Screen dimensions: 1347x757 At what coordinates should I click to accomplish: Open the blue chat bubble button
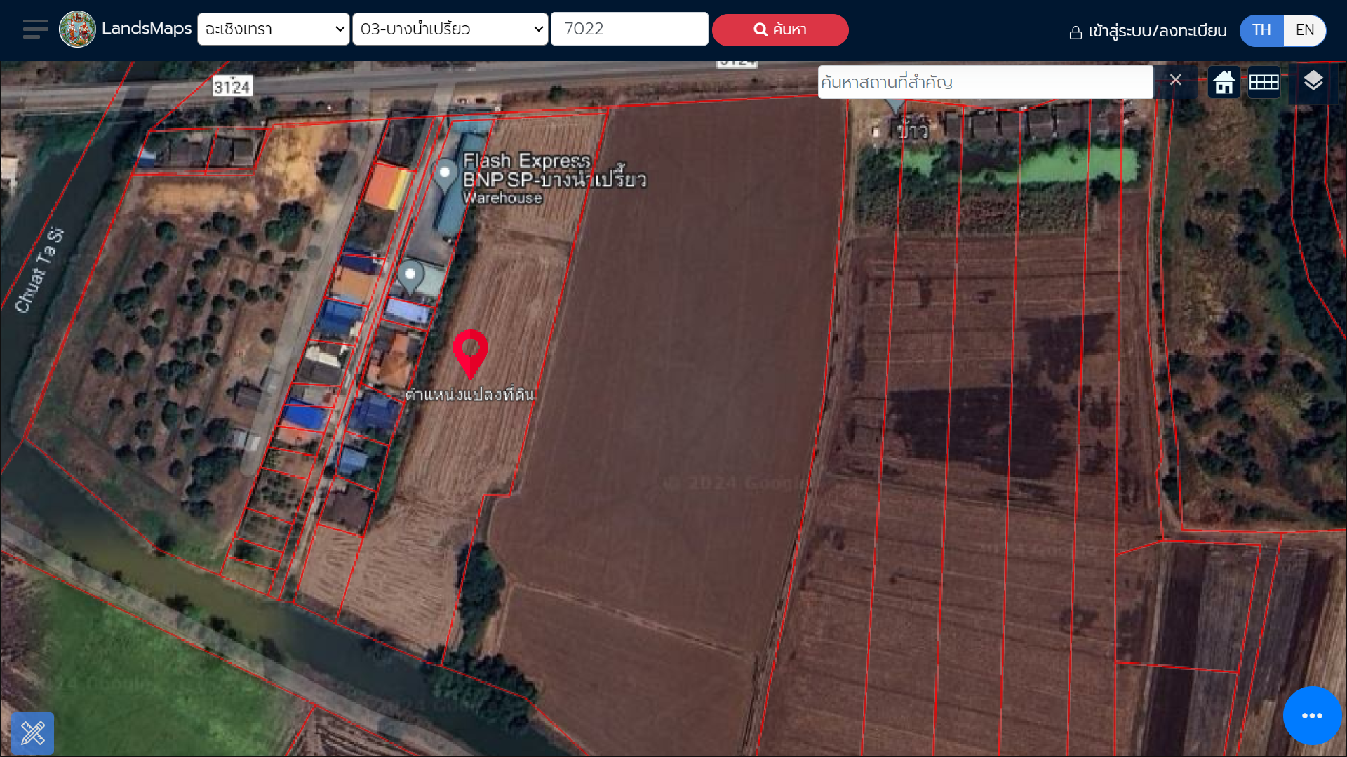coord(1312,716)
